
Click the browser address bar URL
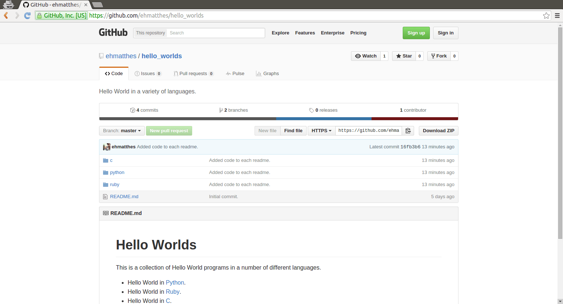[x=146, y=15]
